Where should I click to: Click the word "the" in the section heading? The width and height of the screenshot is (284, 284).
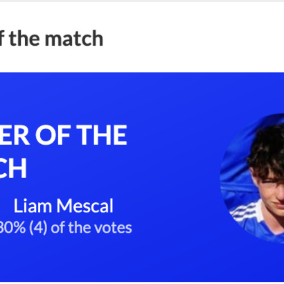pos(24,39)
